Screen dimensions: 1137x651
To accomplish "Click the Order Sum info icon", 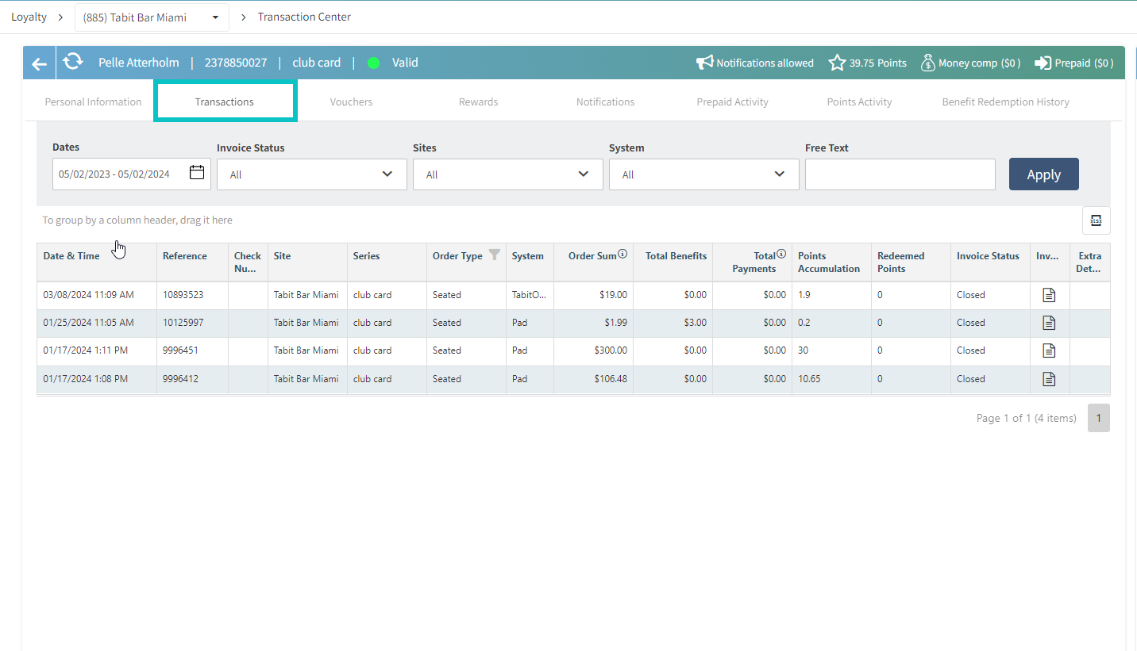I will point(622,255).
